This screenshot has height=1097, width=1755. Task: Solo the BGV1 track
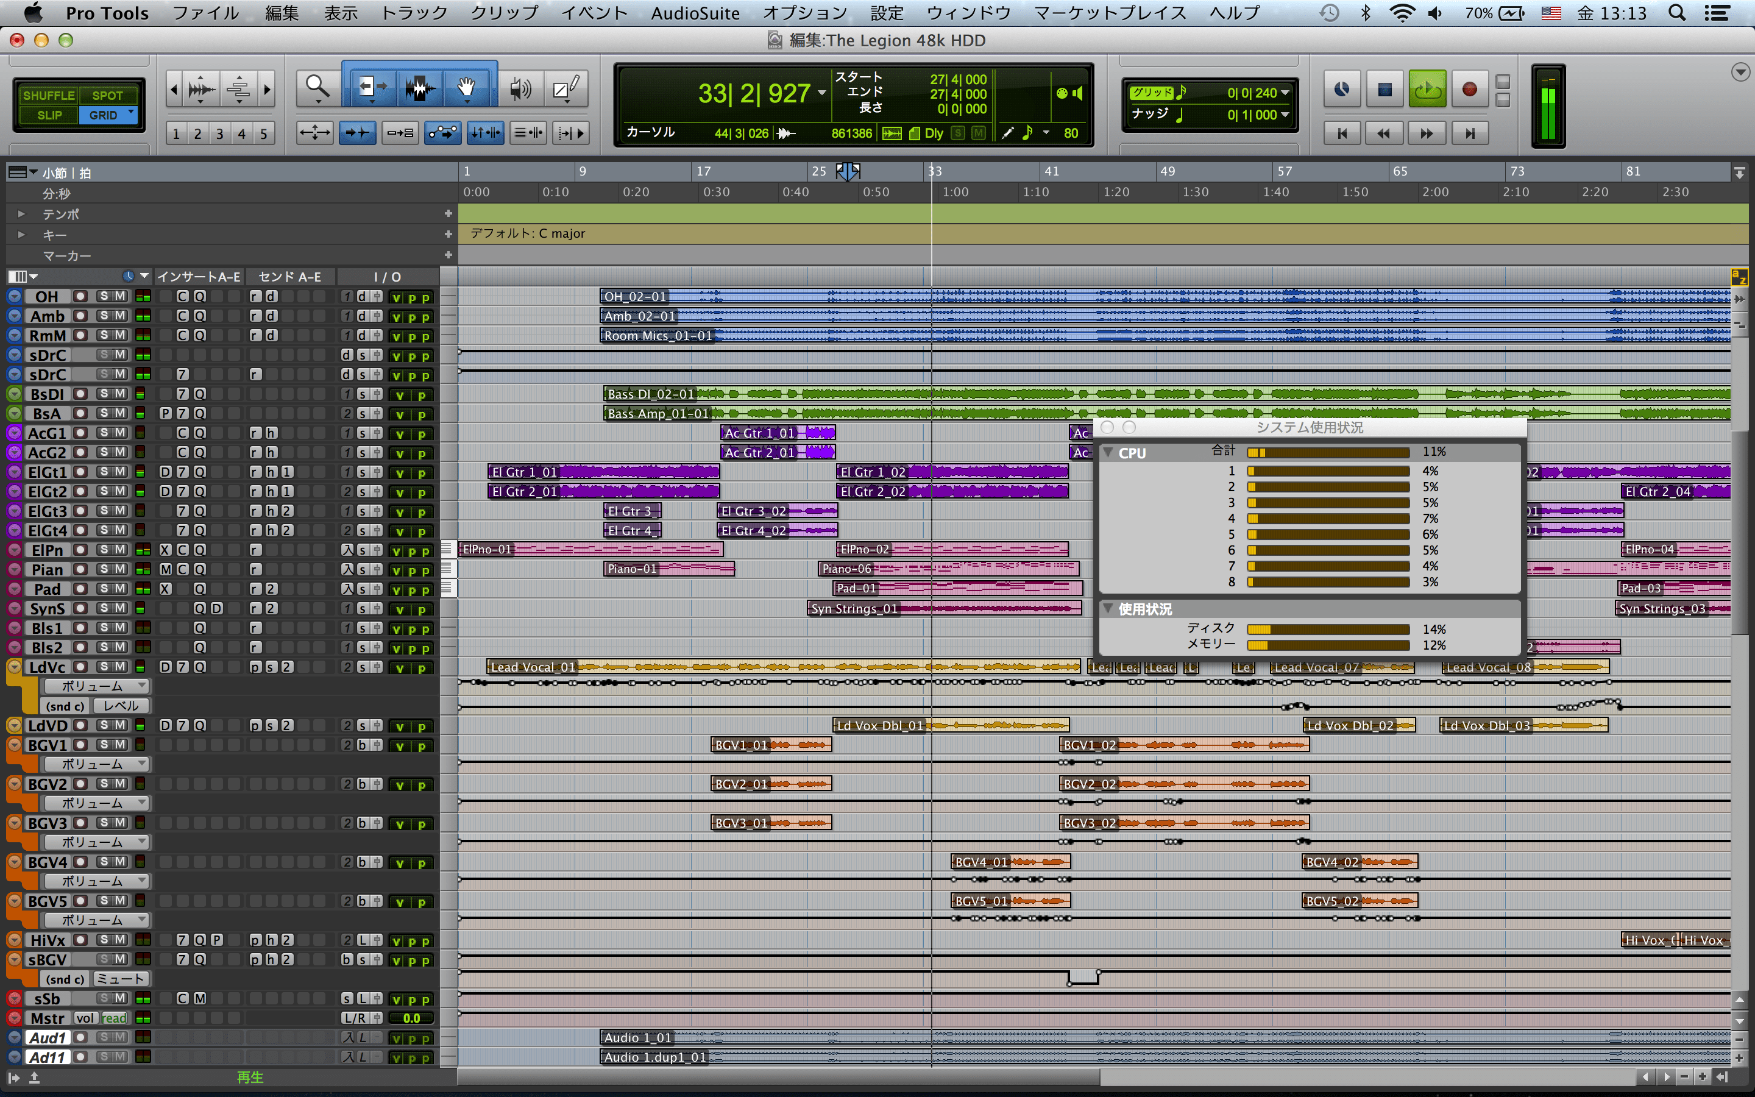104,744
